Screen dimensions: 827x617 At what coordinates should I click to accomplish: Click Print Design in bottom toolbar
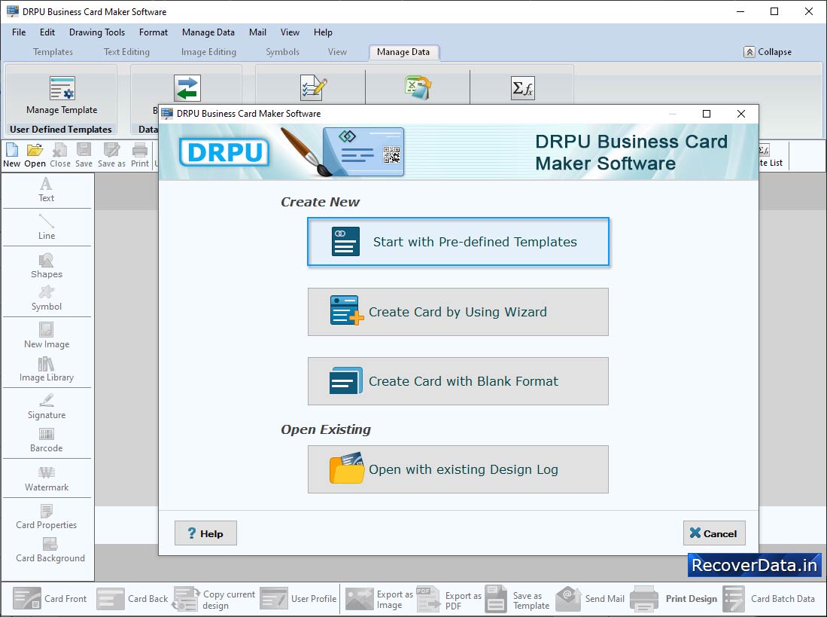tap(674, 599)
